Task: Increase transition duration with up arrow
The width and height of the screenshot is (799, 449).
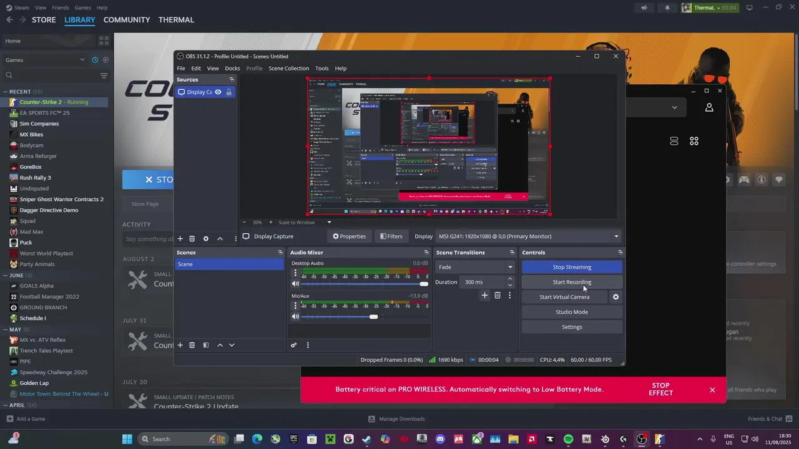Action: click(510, 279)
